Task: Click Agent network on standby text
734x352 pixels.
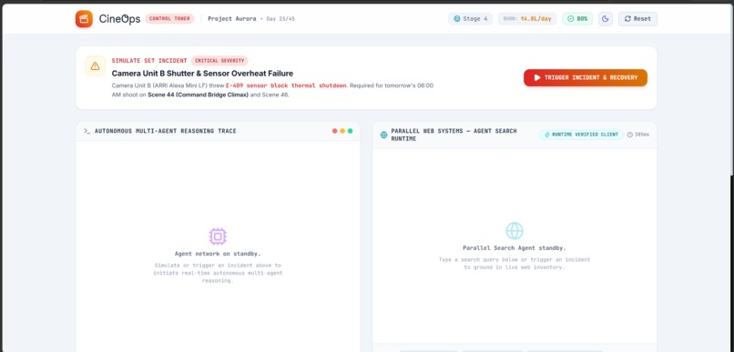Action: 218,254
